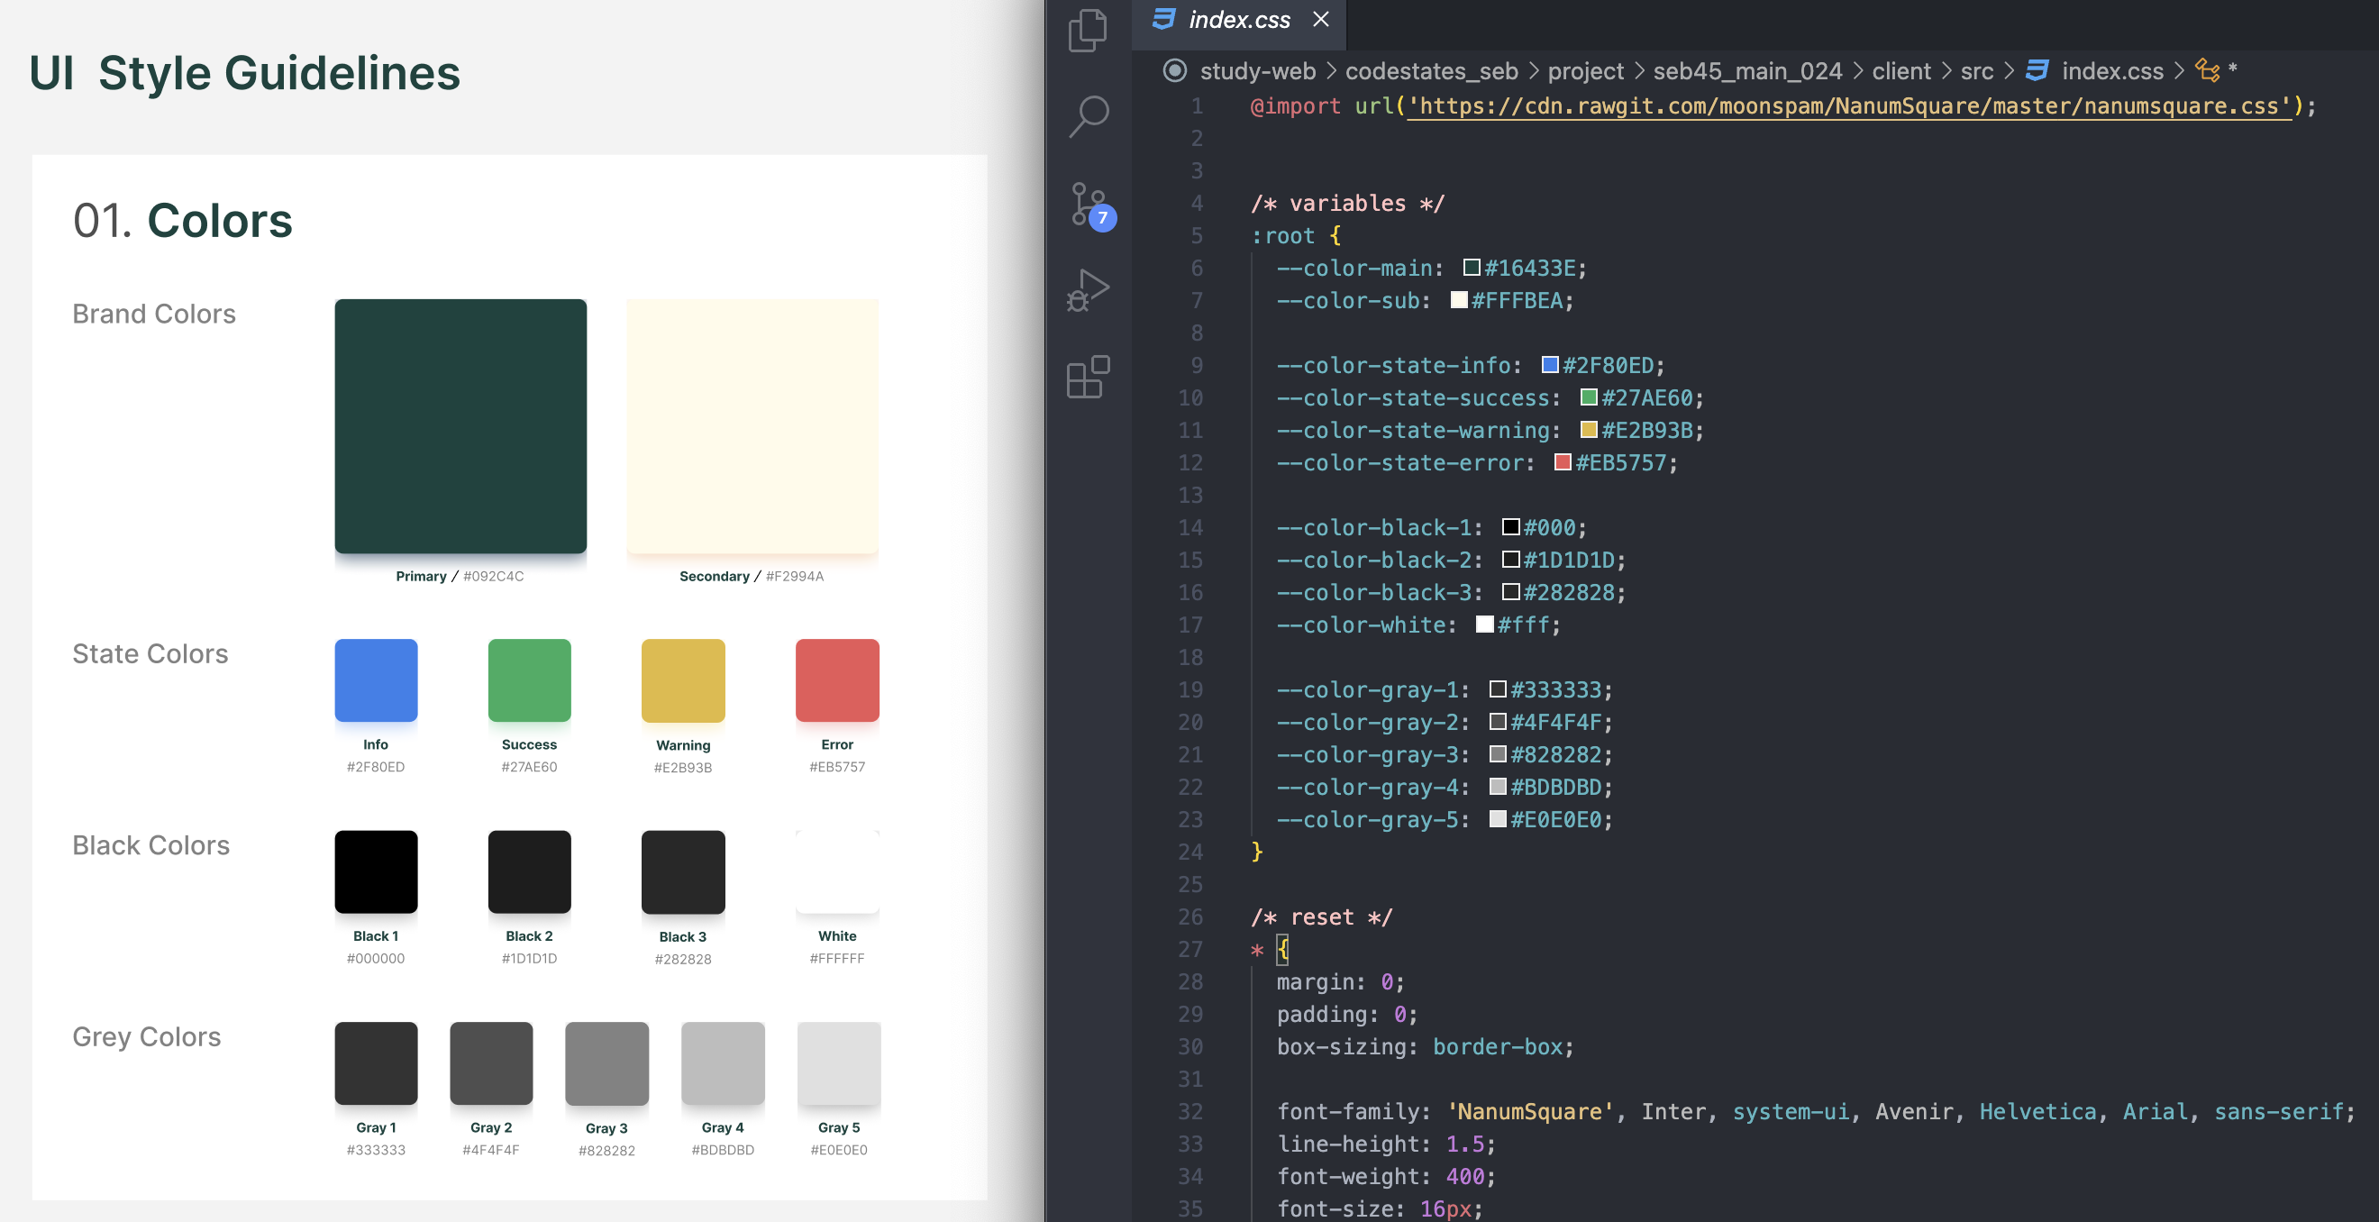Open the Explorer view in activity bar

point(1088,32)
